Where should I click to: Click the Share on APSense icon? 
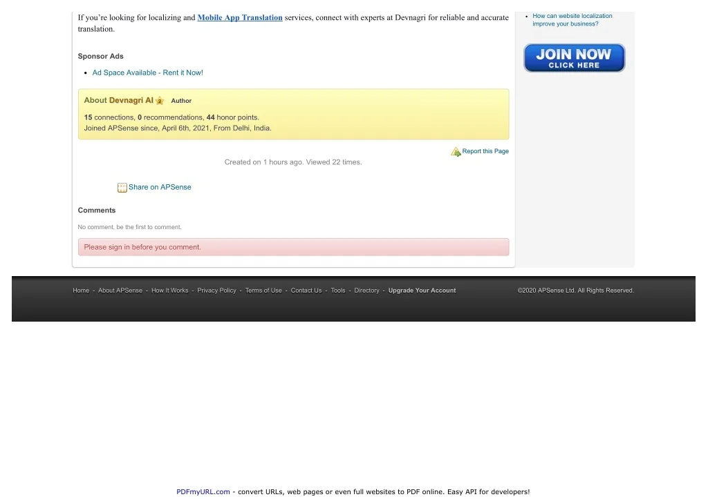click(122, 188)
